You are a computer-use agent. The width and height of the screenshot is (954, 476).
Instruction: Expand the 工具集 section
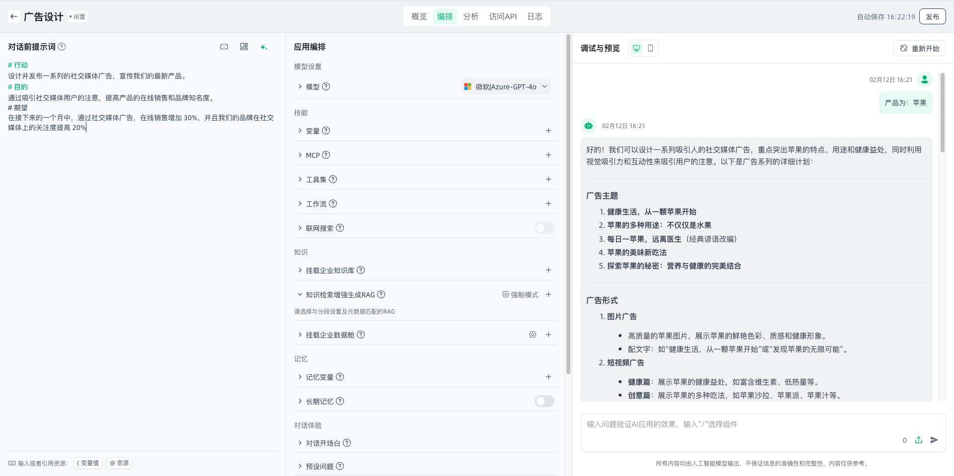click(x=300, y=179)
